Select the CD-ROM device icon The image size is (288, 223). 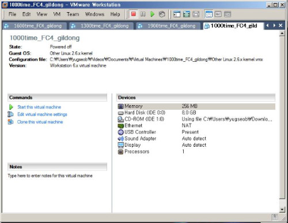[120, 119]
